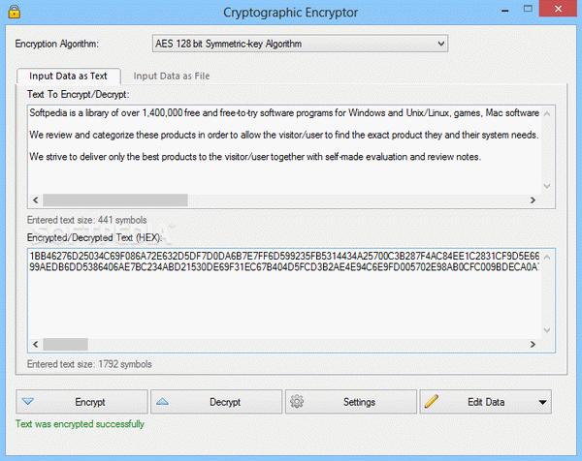Viewport: 582px width, 461px height.
Task: Close the Cryptographic Encryptor window
Action: [x=558, y=9]
